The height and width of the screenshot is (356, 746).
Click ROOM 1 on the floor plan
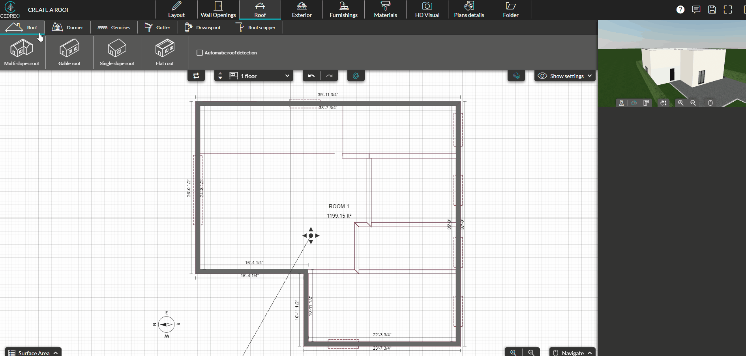tap(339, 206)
